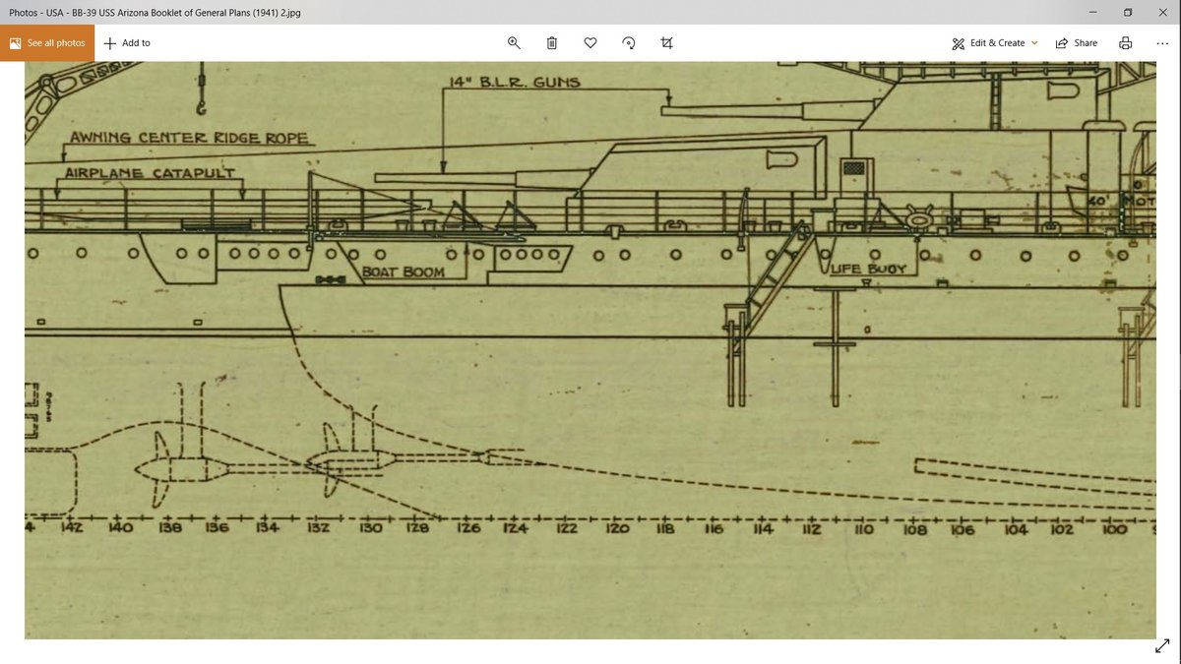Open the zoom control magnifier
The height and width of the screenshot is (664, 1181).
[513, 43]
